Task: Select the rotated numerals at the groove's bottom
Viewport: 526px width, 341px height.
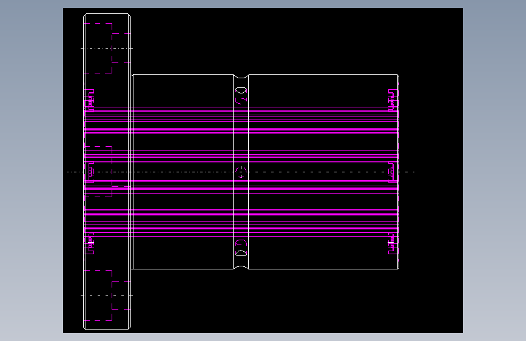Action: 241,248
